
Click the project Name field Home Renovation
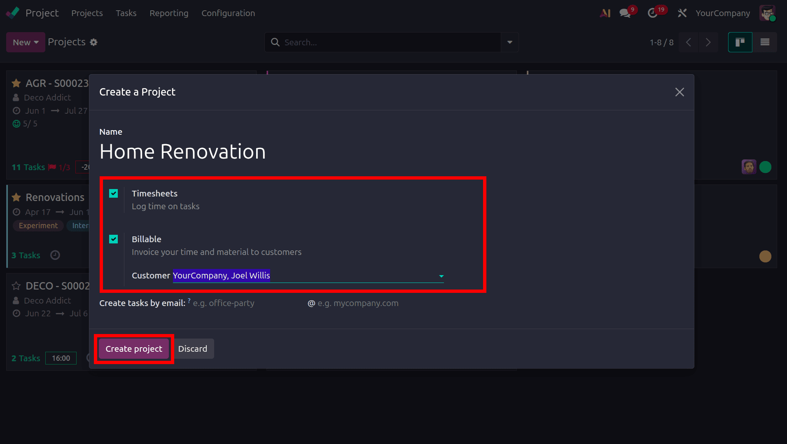pos(182,152)
